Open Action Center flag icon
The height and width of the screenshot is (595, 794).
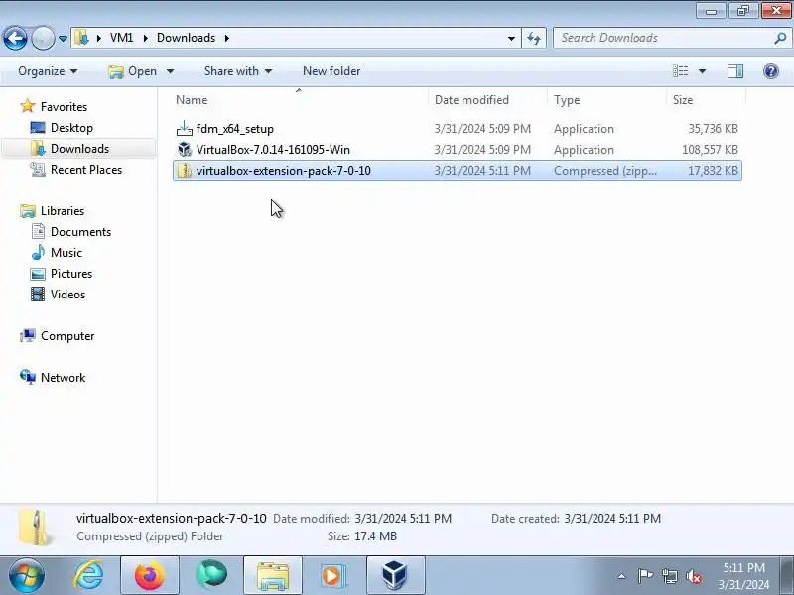point(645,576)
